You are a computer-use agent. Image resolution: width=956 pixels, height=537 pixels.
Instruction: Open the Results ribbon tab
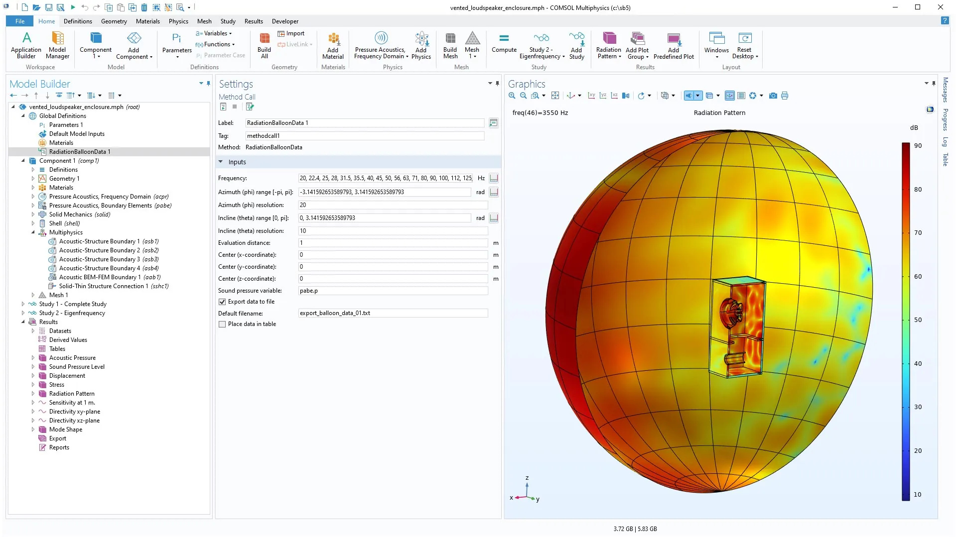coord(254,21)
